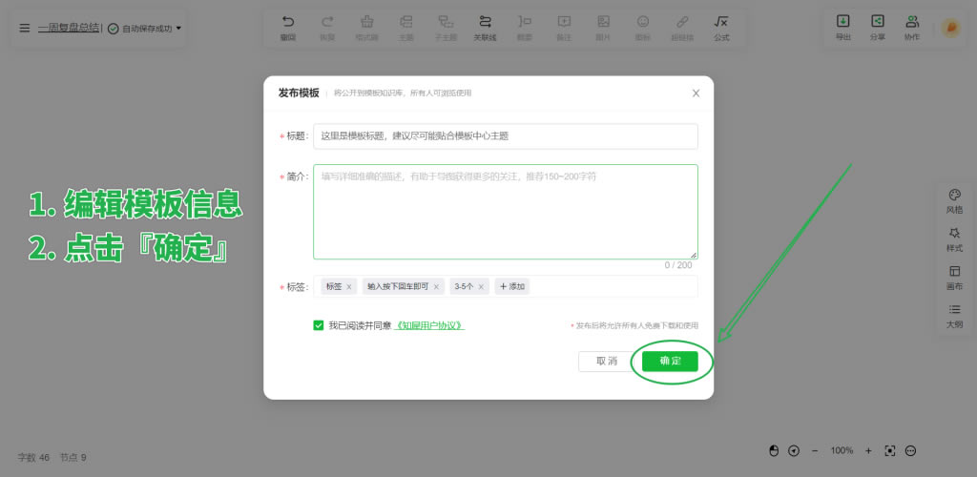Close the 发布模板 dialog

[696, 93]
